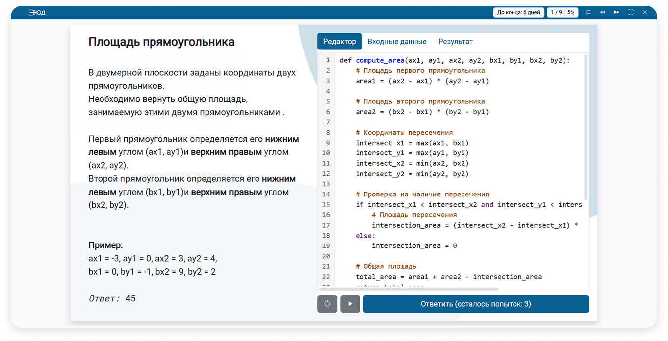Close the task window with X
This screenshot has width=668, height=341.
(645, 12)
